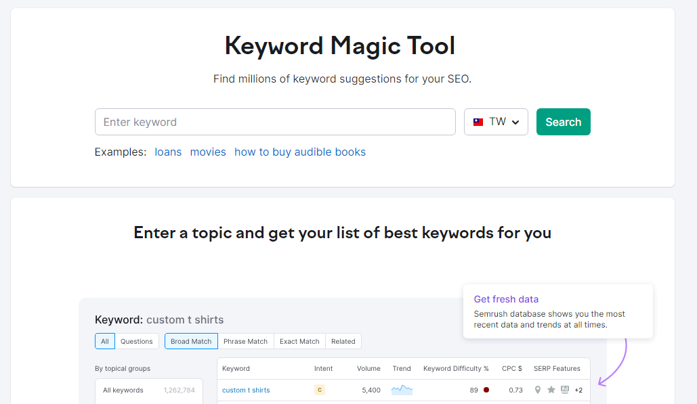Select the All keywords filter
The width and height of the screenshot is (697, 404).
tap(123, 390)
